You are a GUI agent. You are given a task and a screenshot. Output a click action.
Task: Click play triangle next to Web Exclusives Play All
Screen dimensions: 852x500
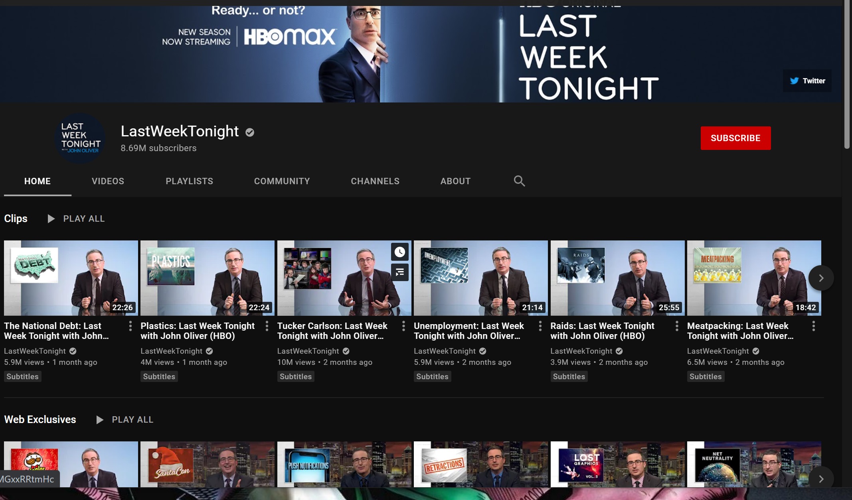[x=100, y=419]
